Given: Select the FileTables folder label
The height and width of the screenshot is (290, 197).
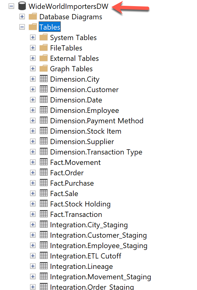Looking at the screenshot, I should [x=66, y=48].
